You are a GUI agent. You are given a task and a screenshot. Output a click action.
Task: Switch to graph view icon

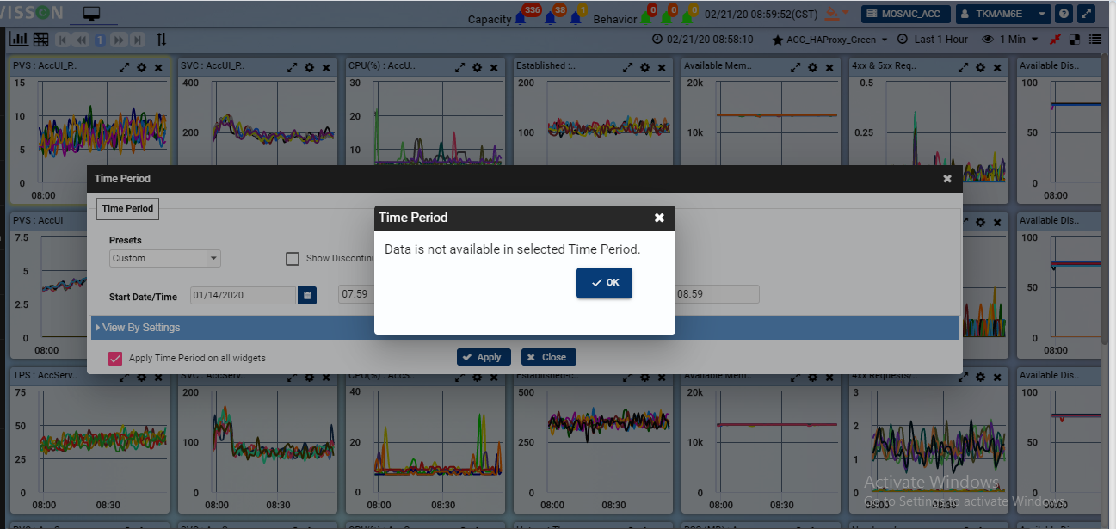[x=18, y=40]
